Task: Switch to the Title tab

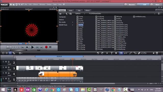Action: [79, 10]
